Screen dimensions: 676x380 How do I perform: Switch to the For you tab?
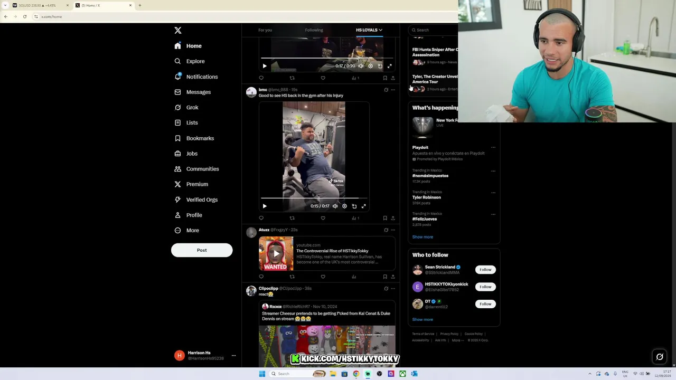tap(265, 30)
